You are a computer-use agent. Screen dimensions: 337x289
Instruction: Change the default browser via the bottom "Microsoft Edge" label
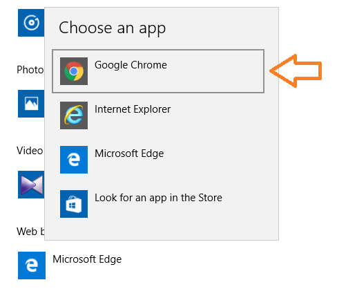[87, 259]
